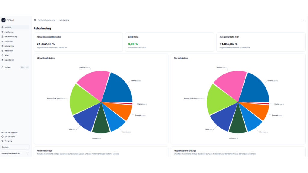The height and width of the screenshot is (173, 308).
Task: Click the Portfolio Rebalancing breadcrumb link
Action: (x=46, y=20)
